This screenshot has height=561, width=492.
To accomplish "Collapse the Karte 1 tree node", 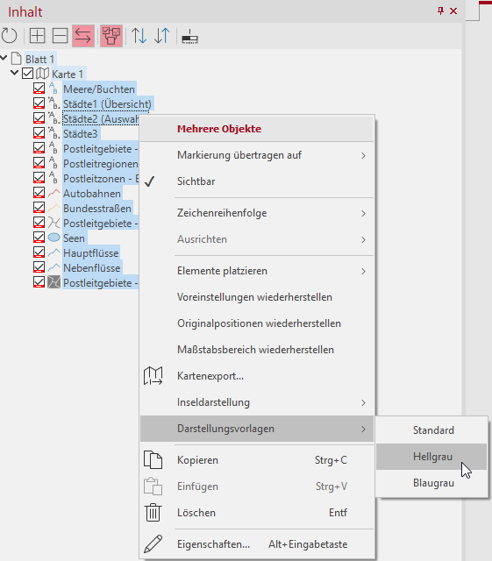I will [15, 73].
